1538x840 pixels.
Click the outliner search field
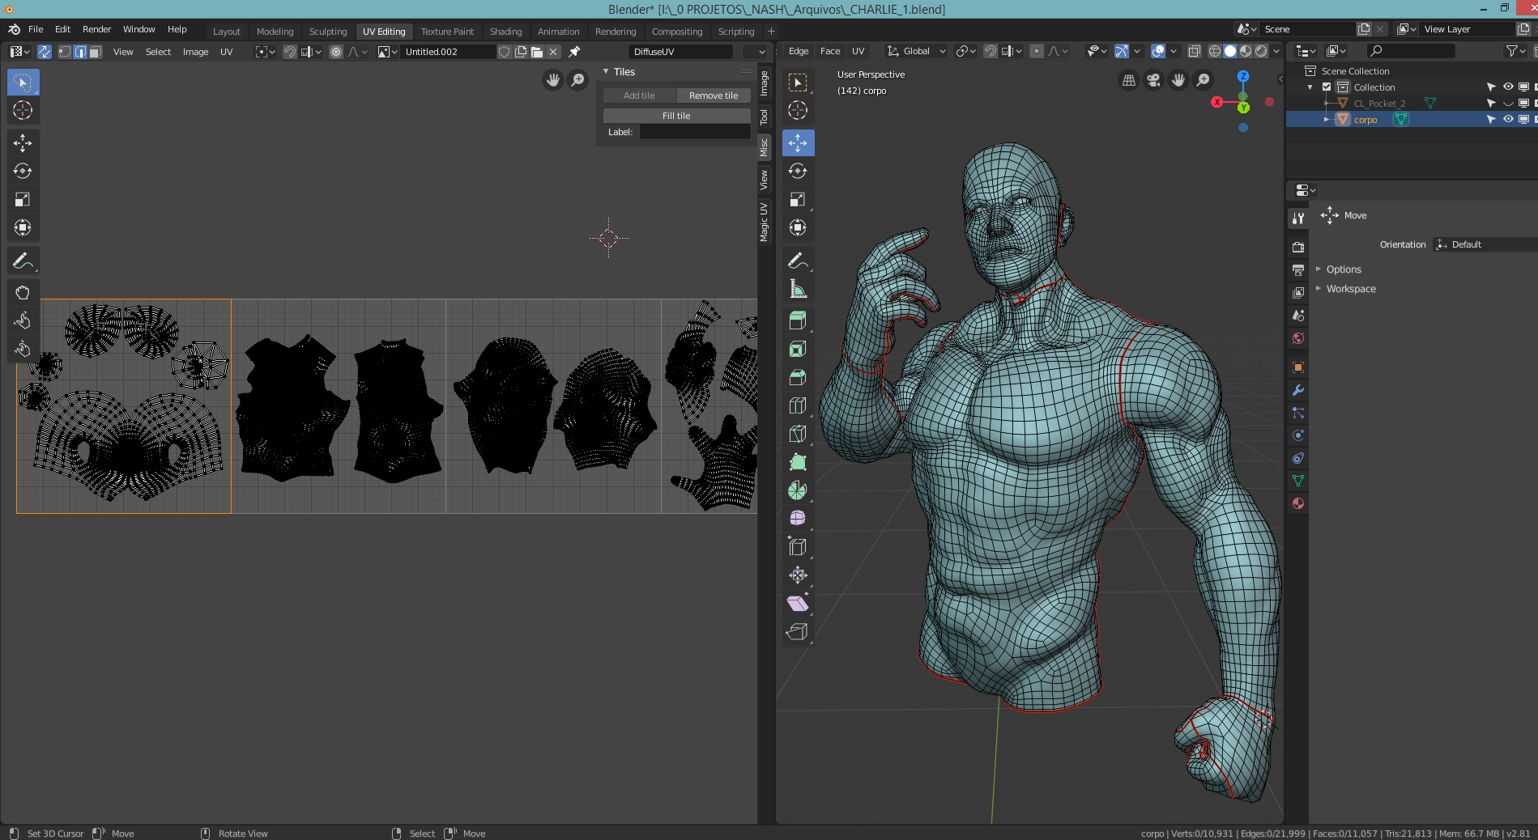point(1411,51)
